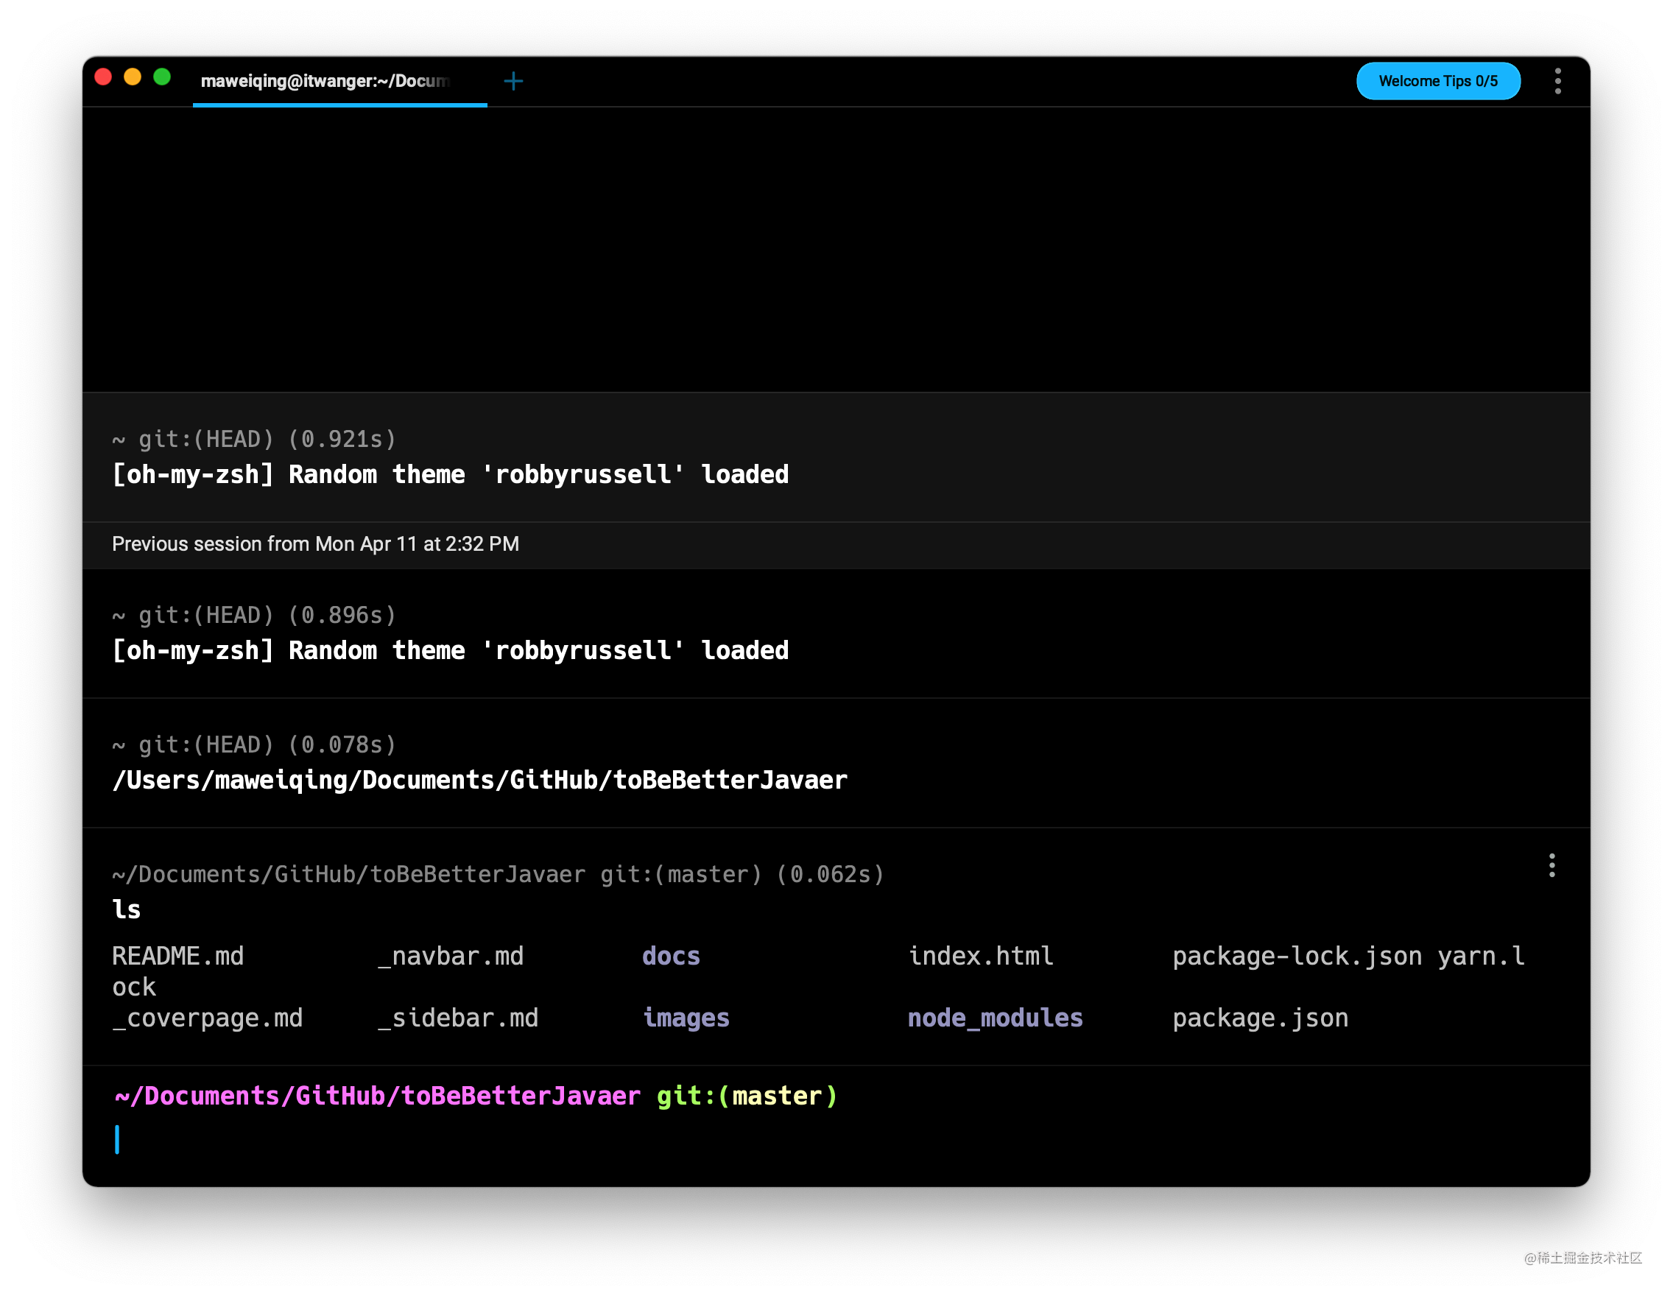Select the block header with (0.896s)

pyautogui.click(x=254, y=615)
